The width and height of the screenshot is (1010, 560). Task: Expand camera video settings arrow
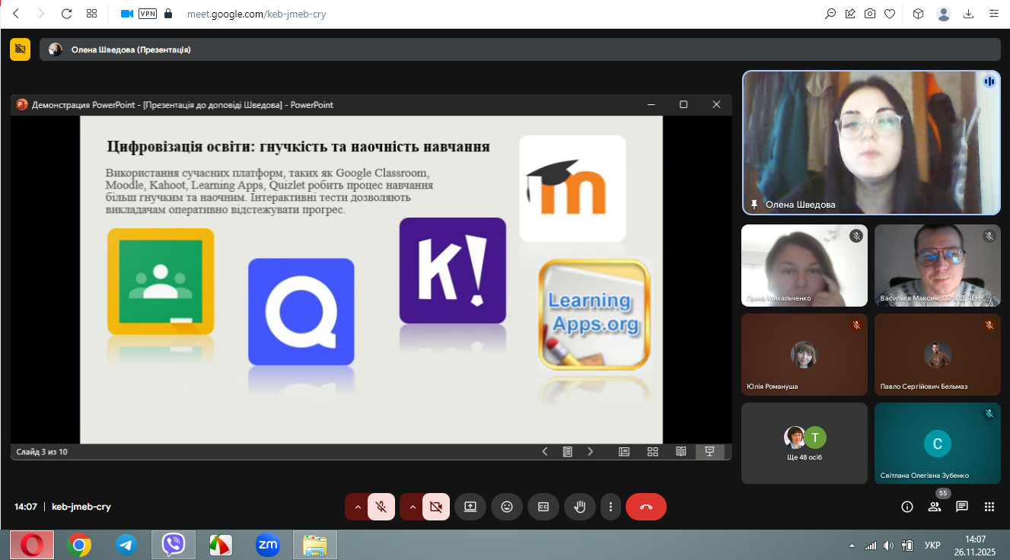click(x=412, y=507)
